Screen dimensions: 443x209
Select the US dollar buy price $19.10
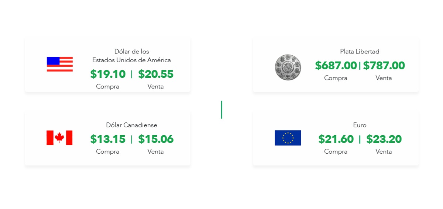[108, 74]
